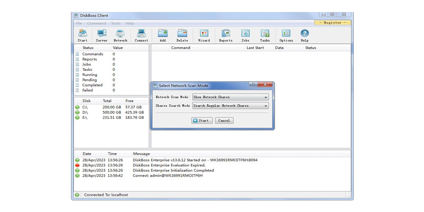The height and width of the screenshot is (212, 424).
Task: Click the Disk column header
Action: click(x=87, y=101)
